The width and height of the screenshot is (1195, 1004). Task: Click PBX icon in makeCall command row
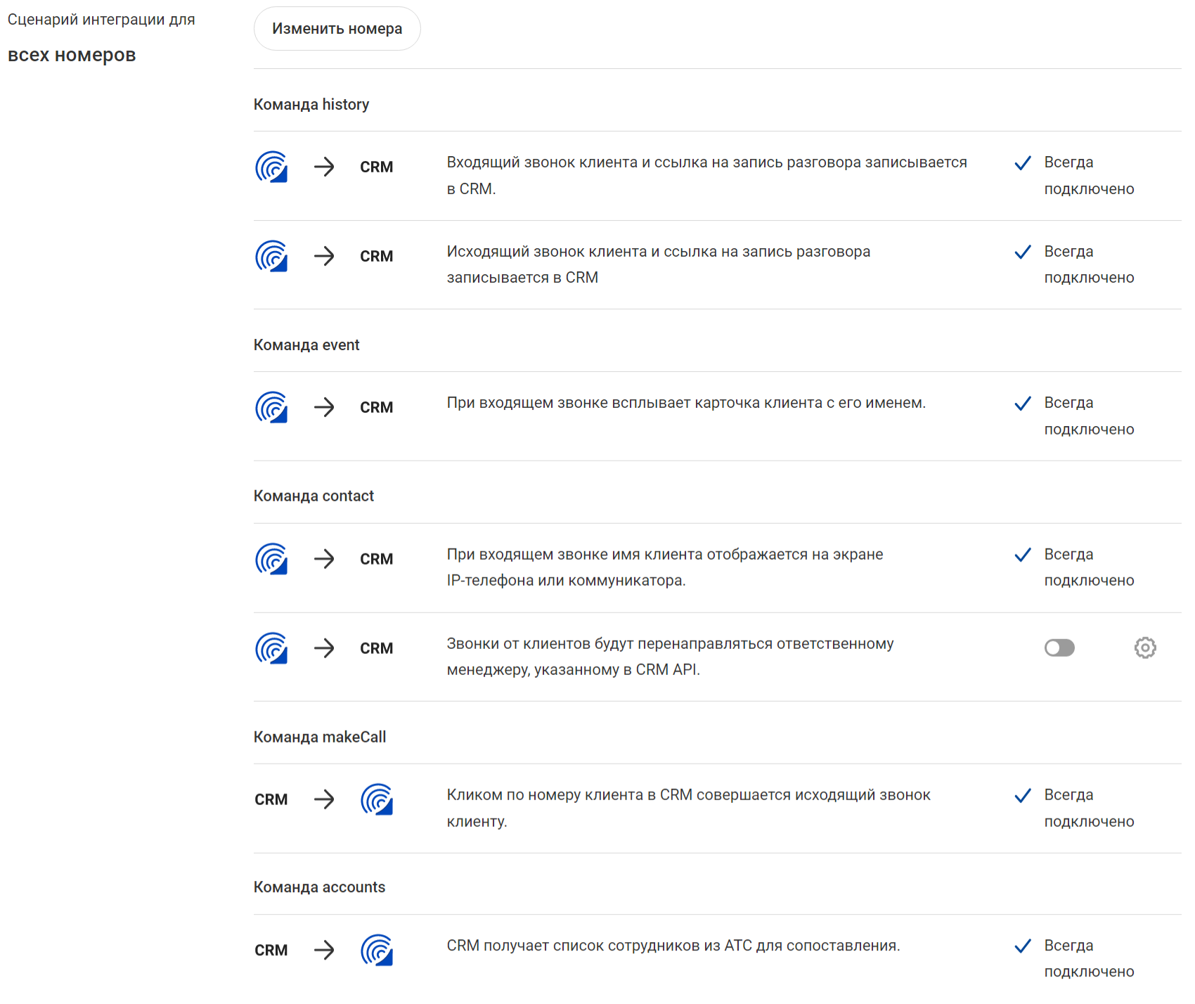377,799
